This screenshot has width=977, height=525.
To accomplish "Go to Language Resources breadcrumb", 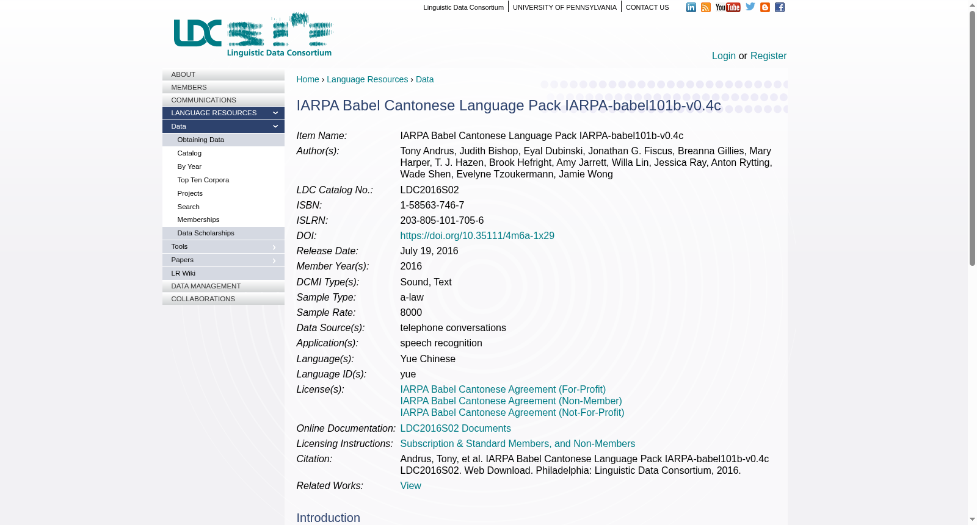I will coord(367,79).
